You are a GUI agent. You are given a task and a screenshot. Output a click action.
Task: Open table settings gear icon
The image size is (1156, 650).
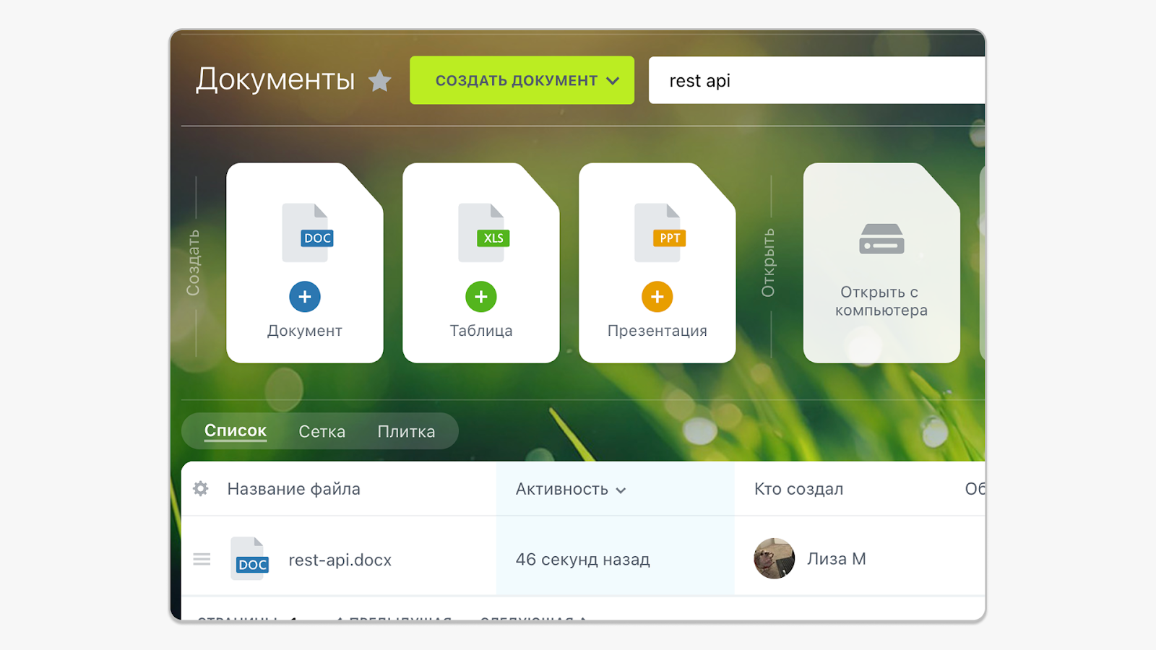(201, 489)
